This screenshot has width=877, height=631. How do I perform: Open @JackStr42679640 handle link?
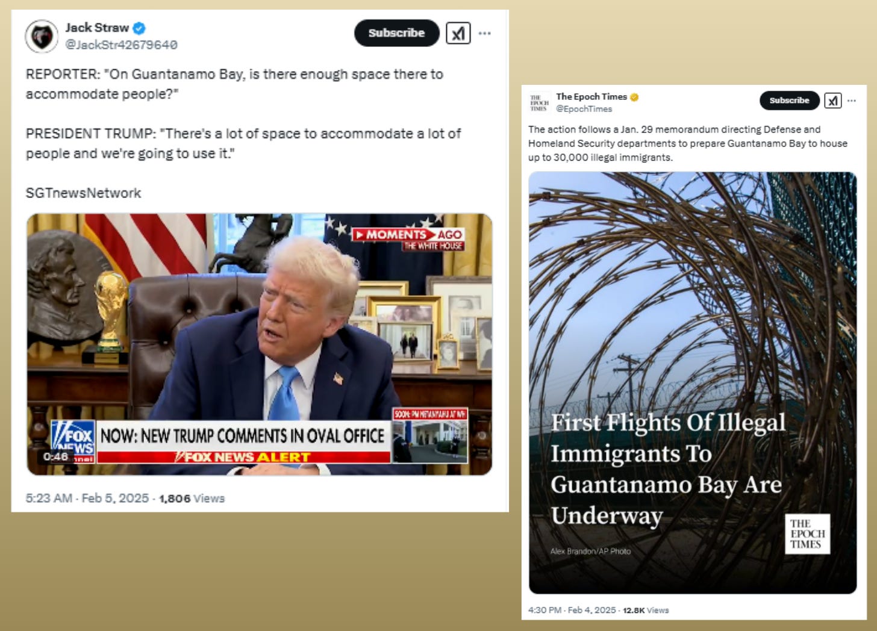[x=121, y=45]
